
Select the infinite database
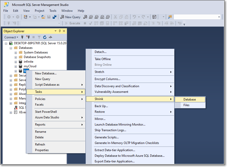[x=28, y=61]
